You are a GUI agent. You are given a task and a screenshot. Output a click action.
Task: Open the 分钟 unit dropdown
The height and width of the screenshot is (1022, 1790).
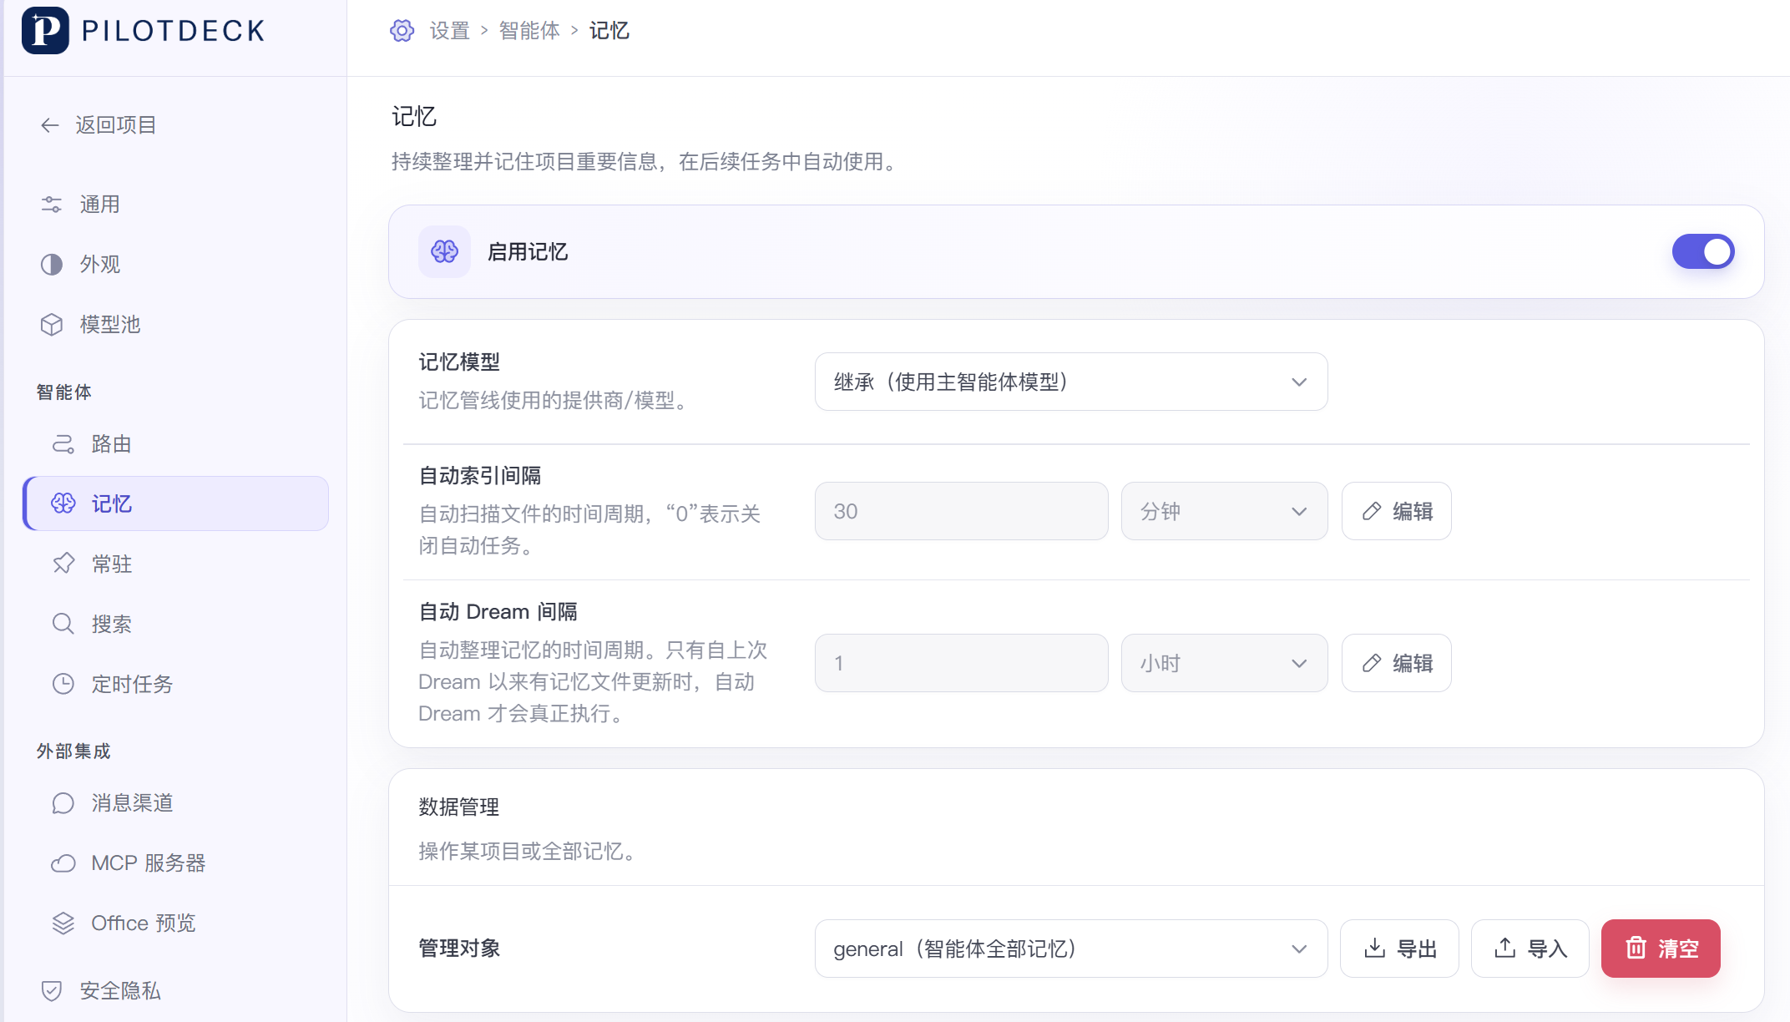click(x=1224, y=511)
